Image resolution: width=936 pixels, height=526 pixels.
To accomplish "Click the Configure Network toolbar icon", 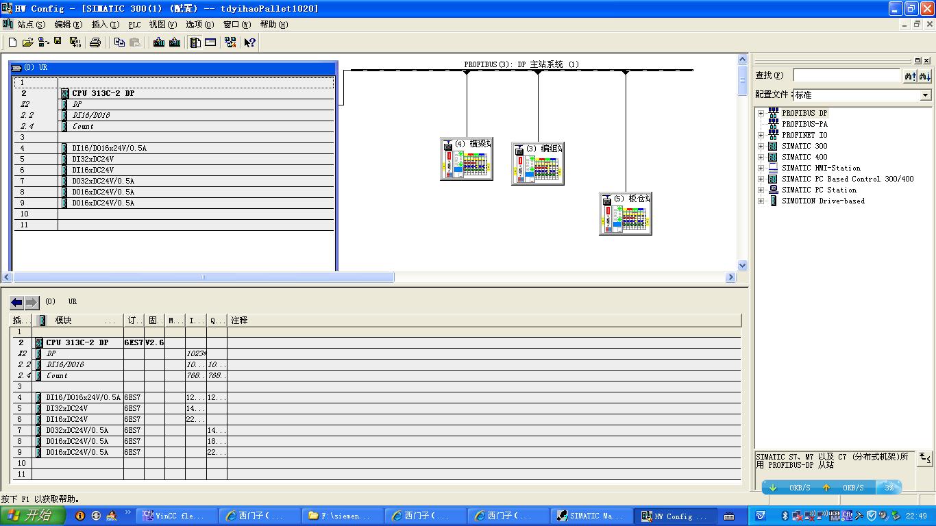I will pos(230,42).
